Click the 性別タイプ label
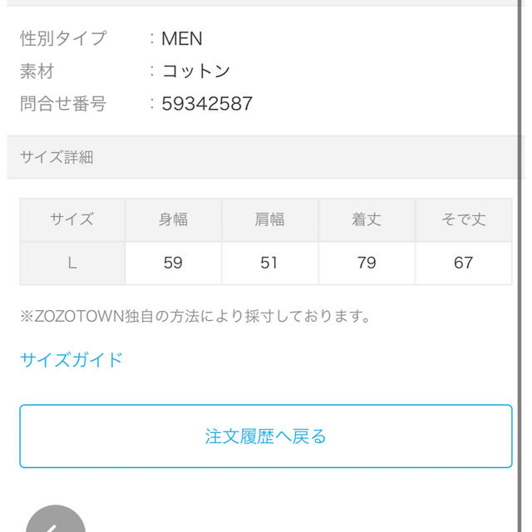532x532 pixels. pyautogui.click(x=63, y=38)
